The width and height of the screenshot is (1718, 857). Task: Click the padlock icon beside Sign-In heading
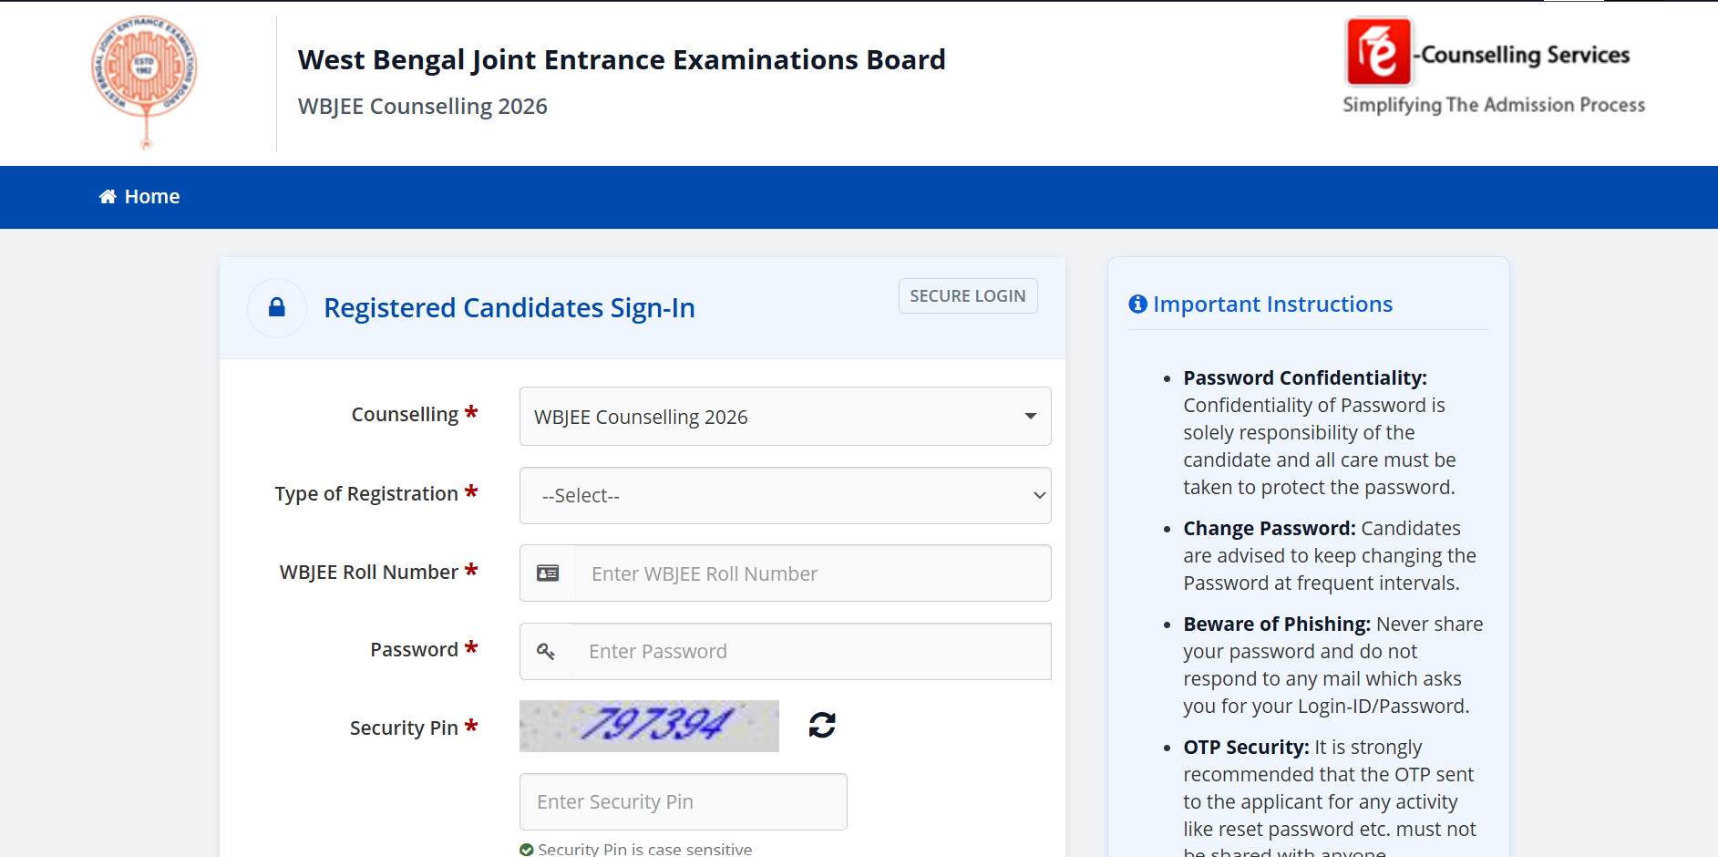tap(277, 308)
